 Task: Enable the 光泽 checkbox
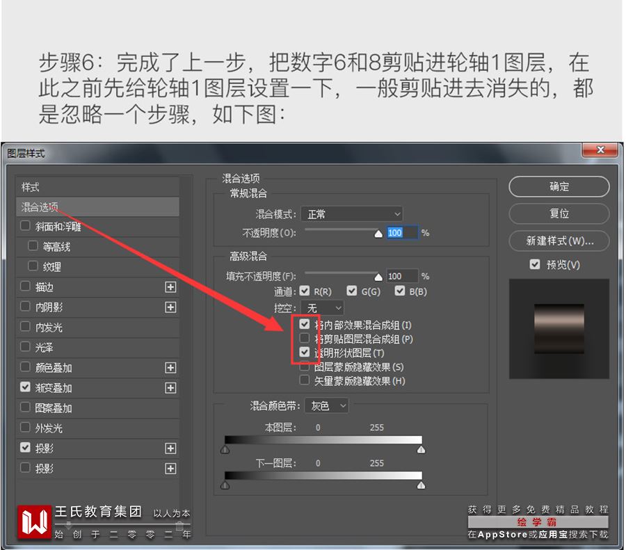(x=25, y=346)
